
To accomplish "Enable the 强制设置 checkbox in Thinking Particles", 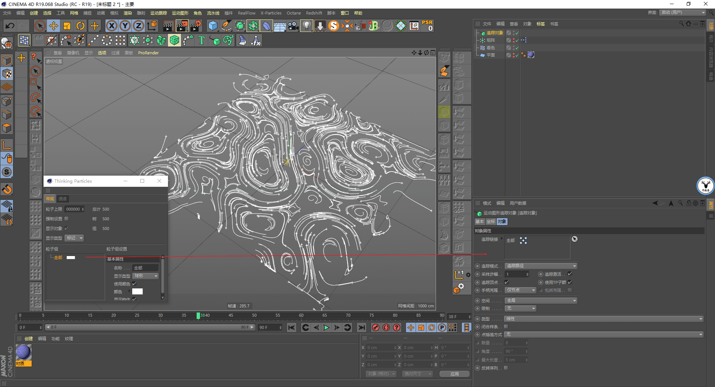I will (x=67, y=219).
